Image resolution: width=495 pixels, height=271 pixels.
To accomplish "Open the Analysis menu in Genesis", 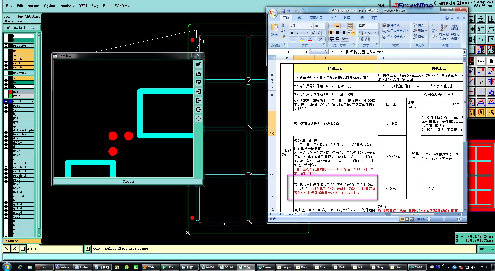I will pyautogui.click(x=67, y=6).
